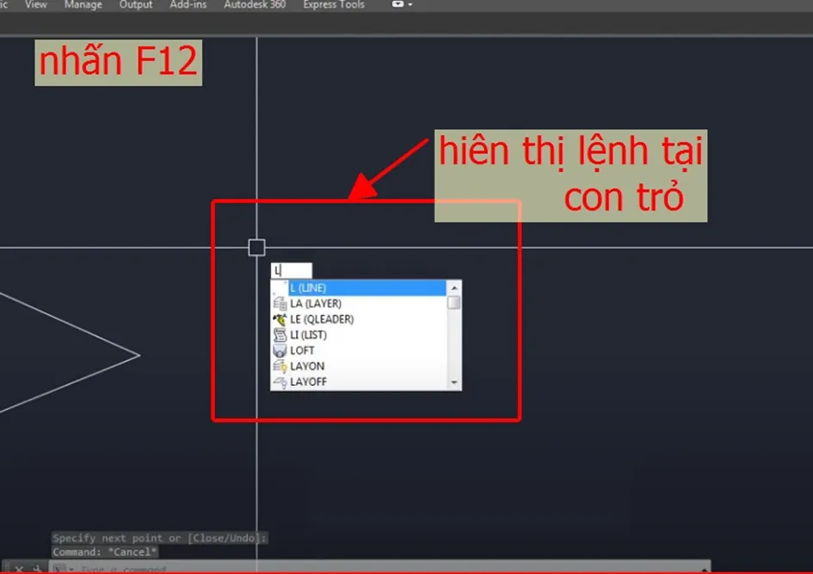Select the LA (LAYER) command icon

280,302
